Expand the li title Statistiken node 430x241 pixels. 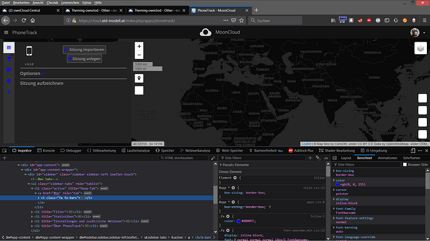(x=32, y=217)
